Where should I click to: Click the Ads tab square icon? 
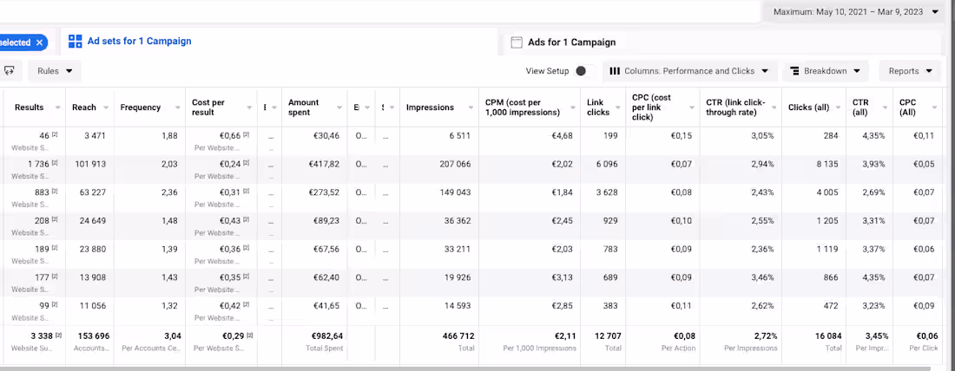[517, 42]
